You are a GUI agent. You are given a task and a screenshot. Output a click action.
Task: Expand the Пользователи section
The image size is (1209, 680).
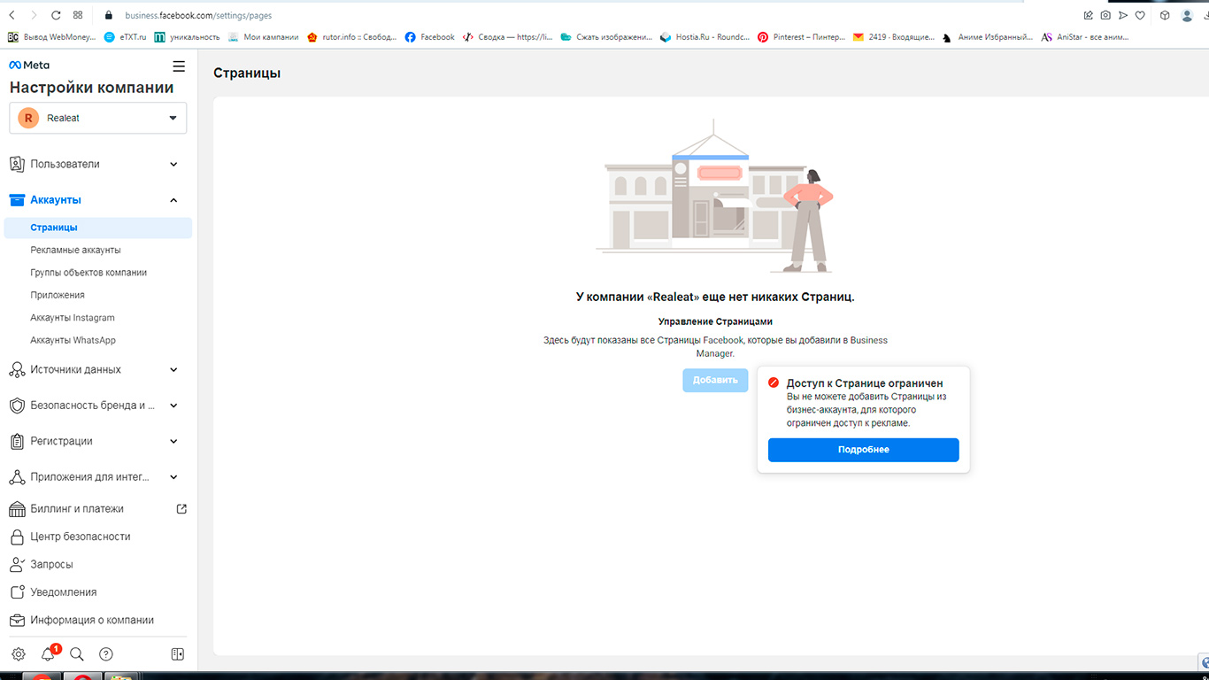(98, 164)
